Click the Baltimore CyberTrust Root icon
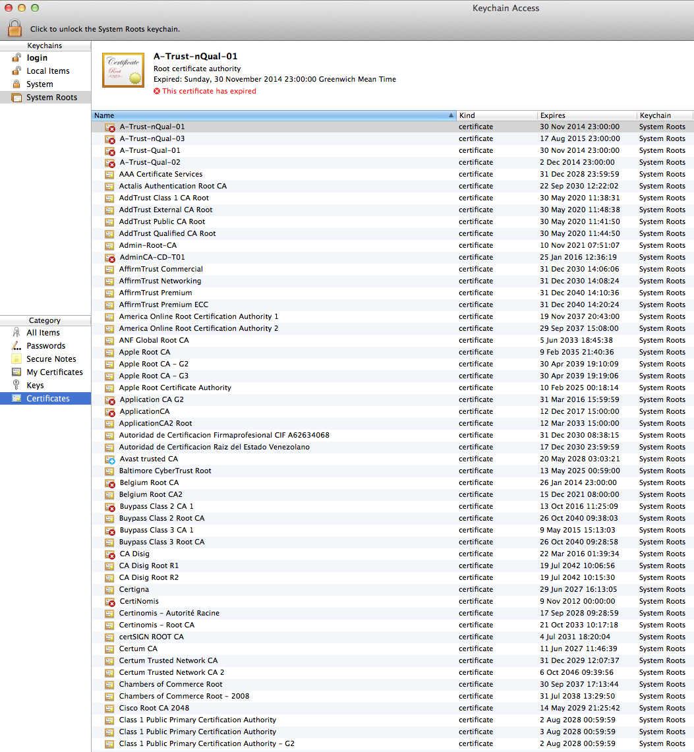 [109, 471]
